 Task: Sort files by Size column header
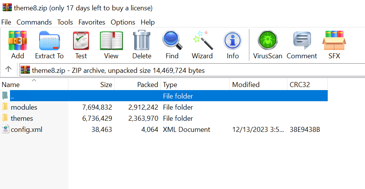coord(106,85)
